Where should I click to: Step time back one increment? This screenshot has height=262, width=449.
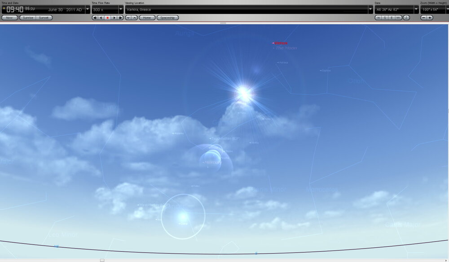[x=95, y=17]
